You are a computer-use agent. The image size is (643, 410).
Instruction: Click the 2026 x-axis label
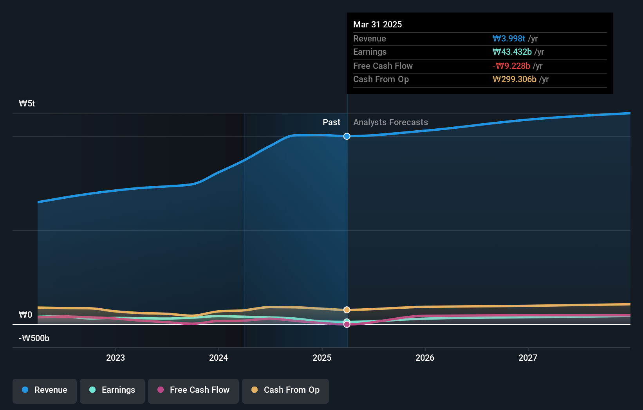(x=425, y=358)
